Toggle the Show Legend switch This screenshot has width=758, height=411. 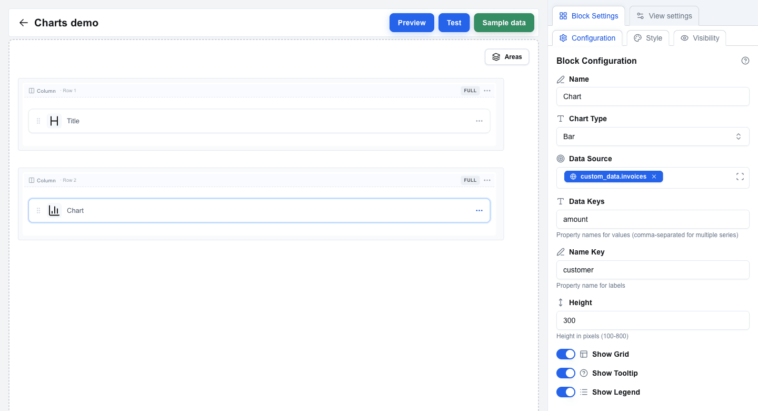566,392
